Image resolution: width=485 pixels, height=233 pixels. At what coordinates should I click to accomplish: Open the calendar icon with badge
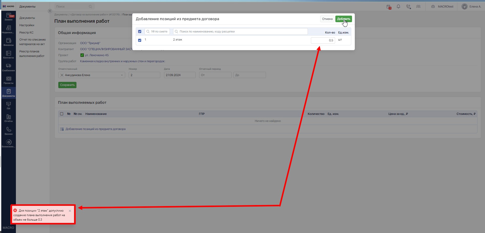pos(389,7)
